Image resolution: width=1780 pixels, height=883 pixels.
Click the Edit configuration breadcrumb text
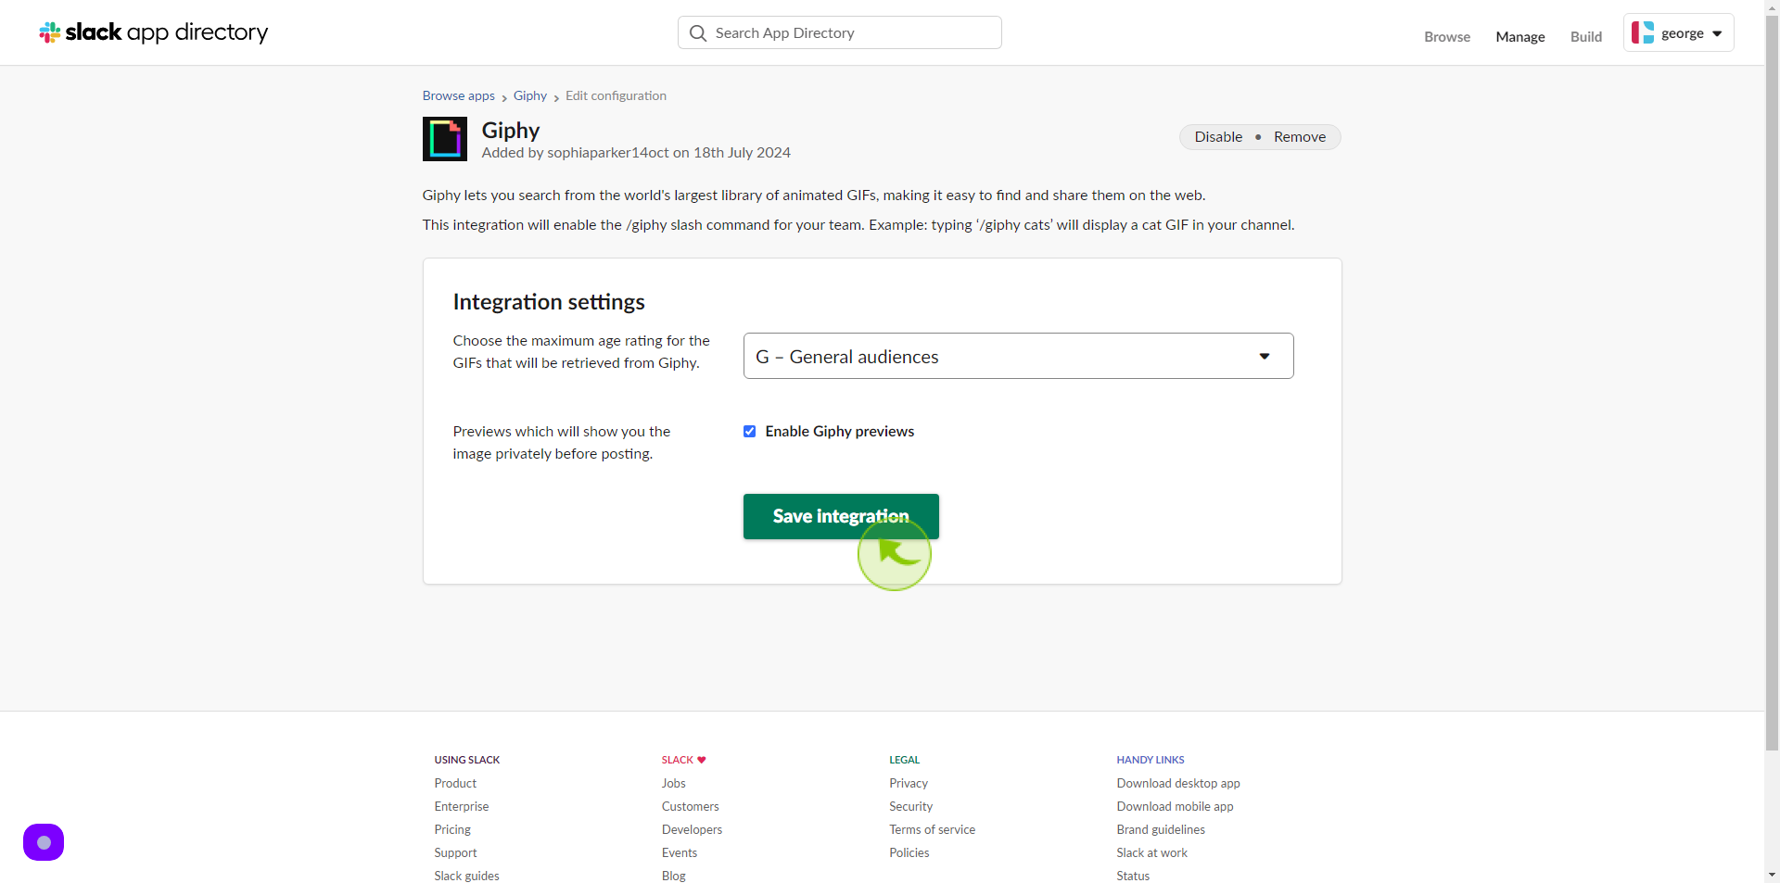tap(617, 95)
